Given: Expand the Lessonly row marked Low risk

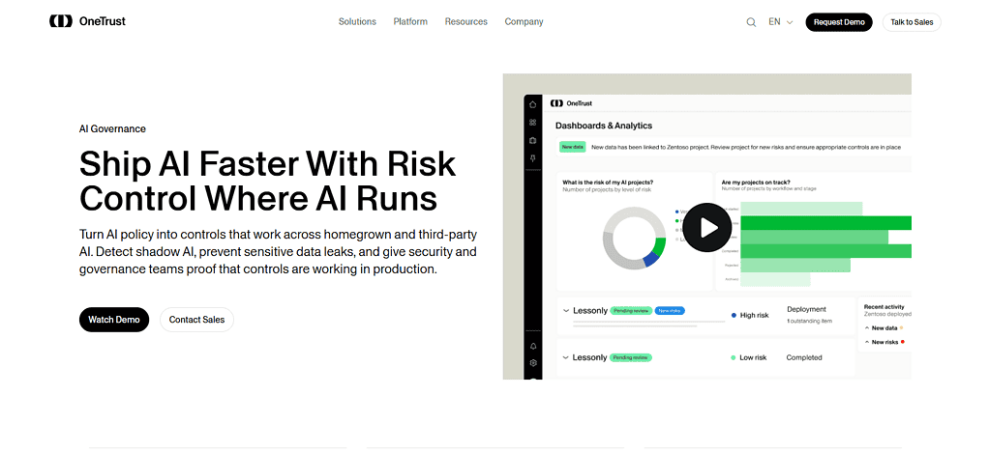Looking at the screenshot, I should coord(566,357).
